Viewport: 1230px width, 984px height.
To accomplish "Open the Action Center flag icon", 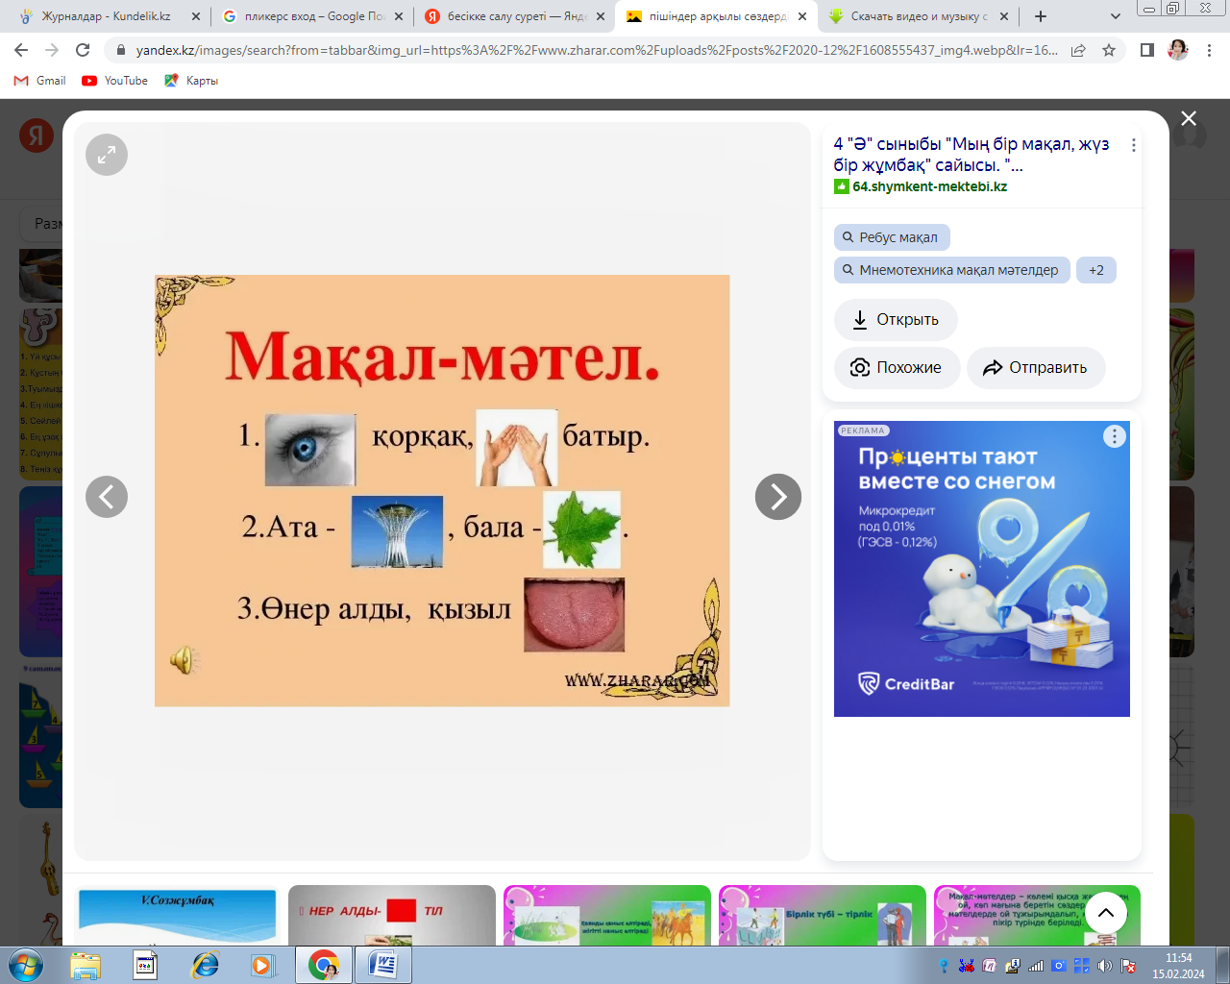I will (x=1129, y=966).
